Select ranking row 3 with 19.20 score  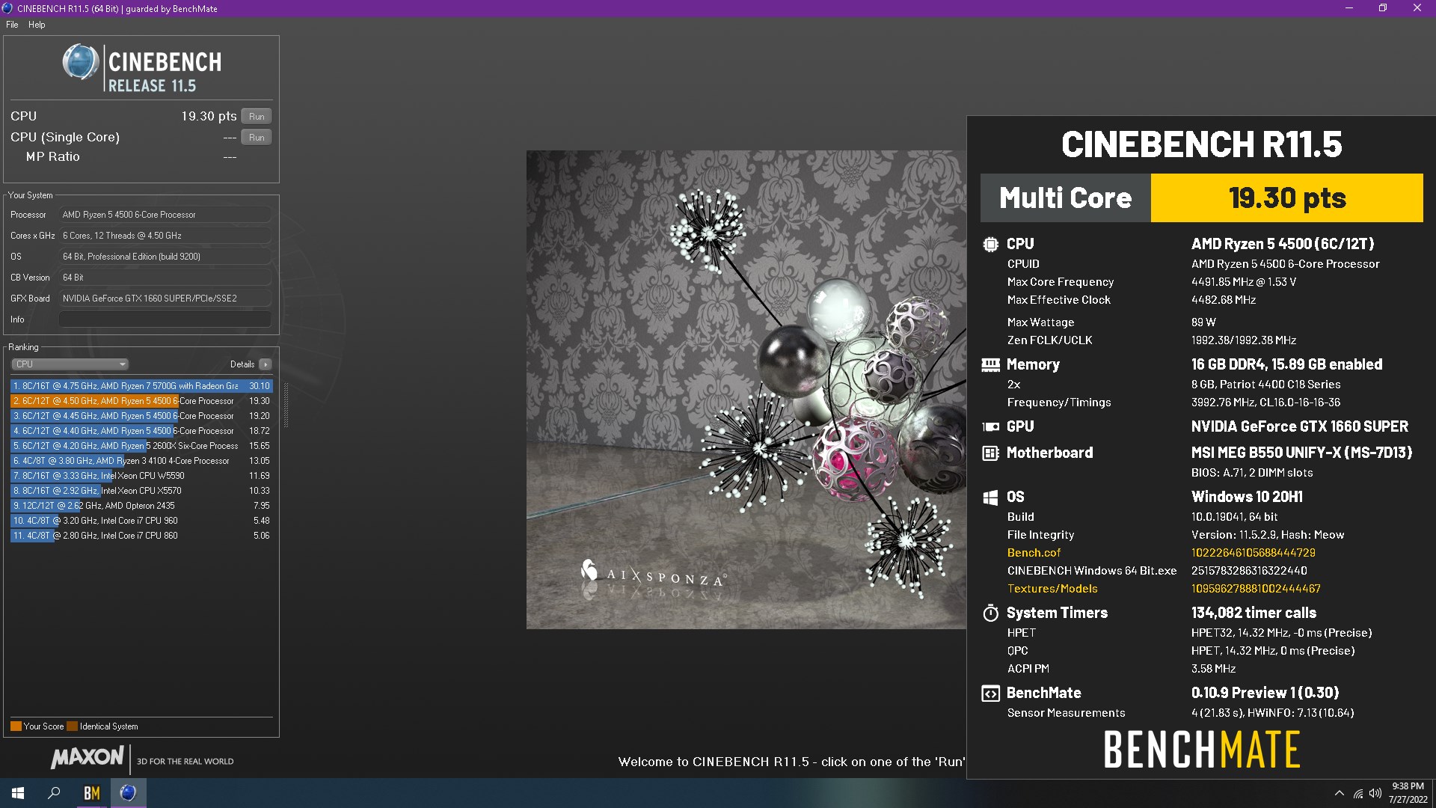[141, 416]
